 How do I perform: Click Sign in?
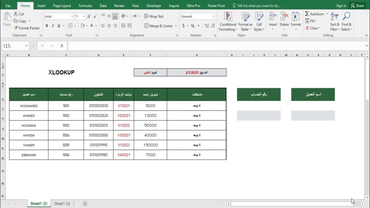tap(341, 6)
